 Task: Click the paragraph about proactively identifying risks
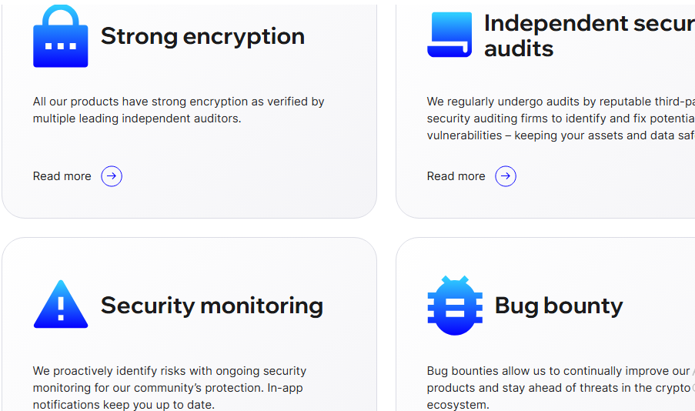[169, 387]
